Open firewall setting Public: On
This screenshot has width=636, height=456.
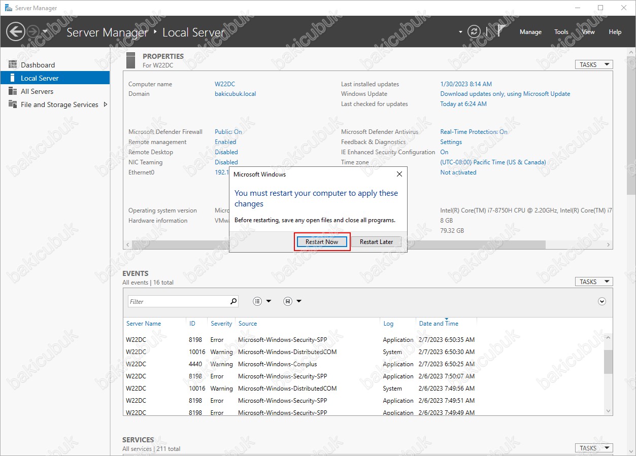pyautogui.click(x=228, y=132)
